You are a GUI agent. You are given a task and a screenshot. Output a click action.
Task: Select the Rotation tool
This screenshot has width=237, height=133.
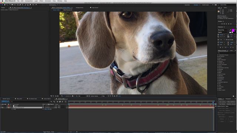tap(10, 5)
